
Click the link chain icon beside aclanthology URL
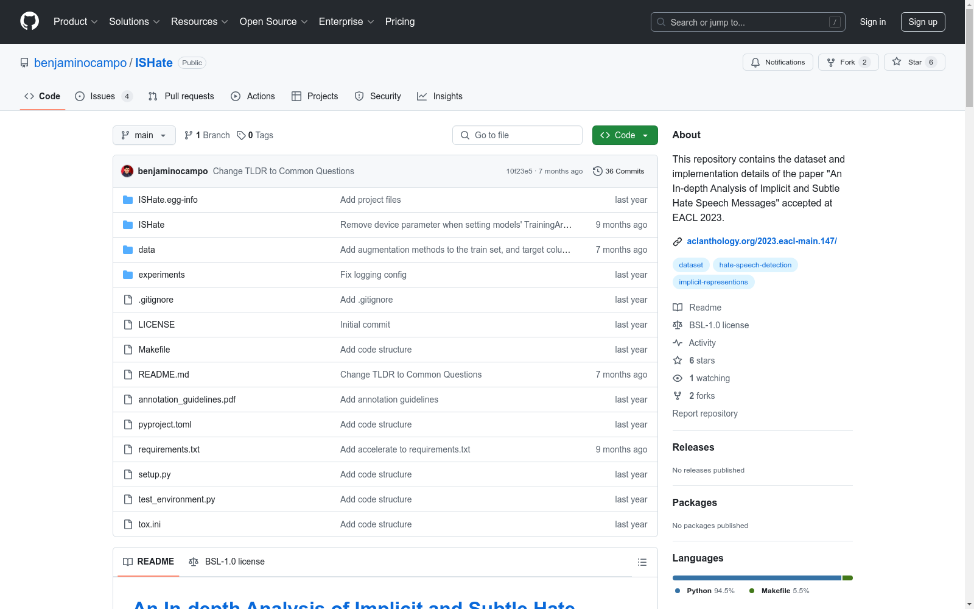678,242
